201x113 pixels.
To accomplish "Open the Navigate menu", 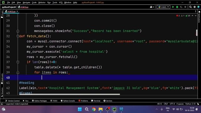I will 26,3.
